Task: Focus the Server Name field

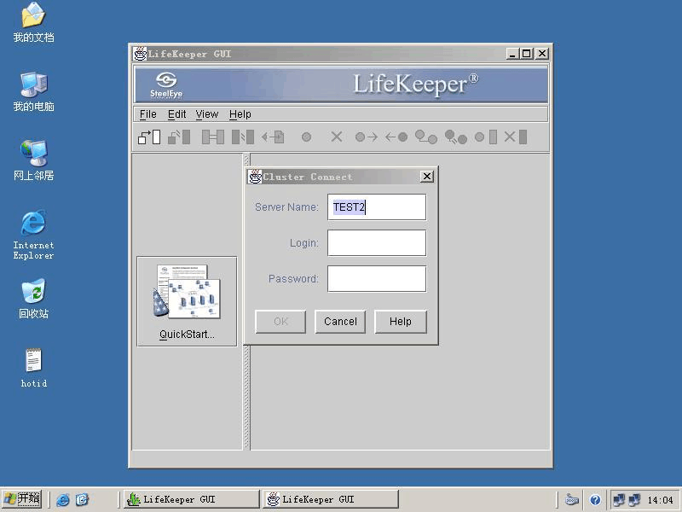Action: point(377,207)
